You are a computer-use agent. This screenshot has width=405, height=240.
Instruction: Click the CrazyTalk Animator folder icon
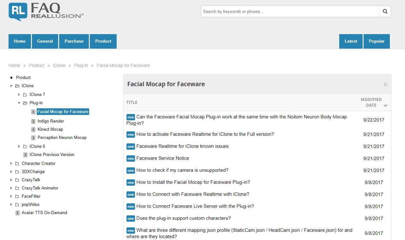pos(17,188)
